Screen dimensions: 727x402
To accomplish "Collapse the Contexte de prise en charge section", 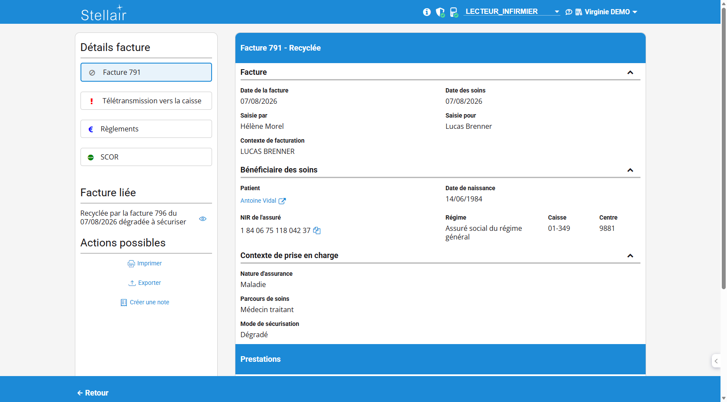I will pyautogui.click(x=630, y=256).
